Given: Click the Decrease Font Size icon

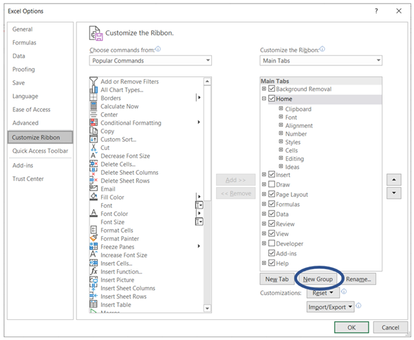Looking at the screenshot, I should 94,156.
